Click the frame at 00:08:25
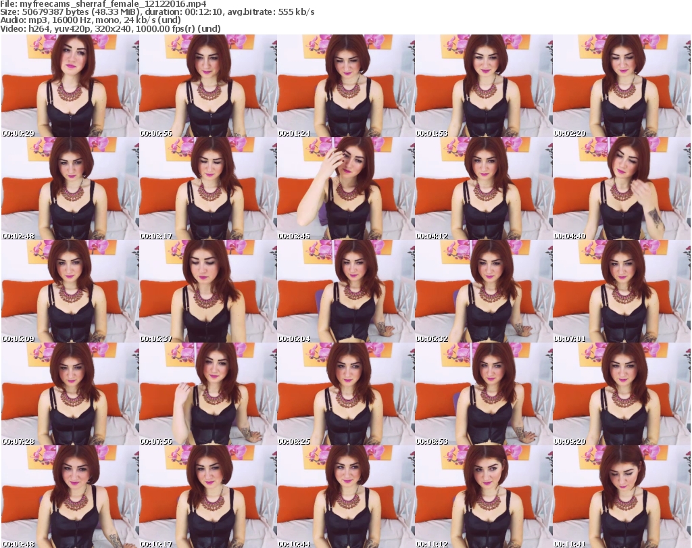692x548 pixels. coord(345,394)
